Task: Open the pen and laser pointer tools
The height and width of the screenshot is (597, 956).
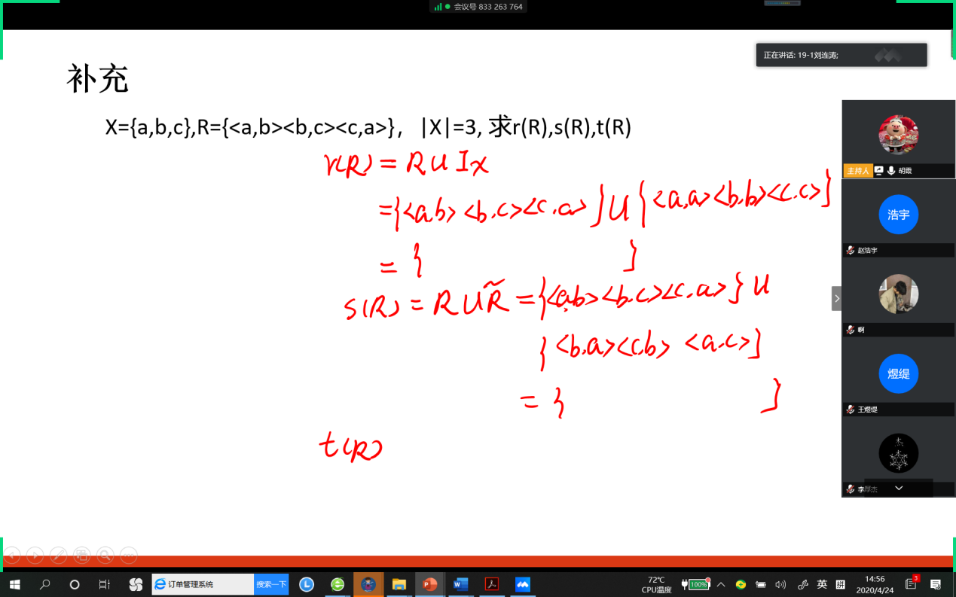Action: (x=58, y=556)
